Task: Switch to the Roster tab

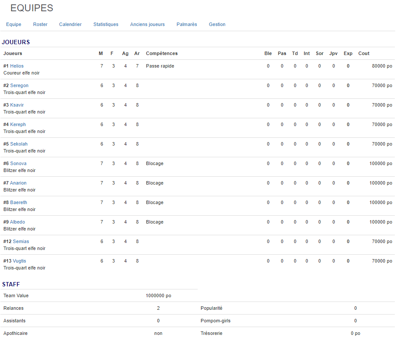Action: click(x=40, y=24)
